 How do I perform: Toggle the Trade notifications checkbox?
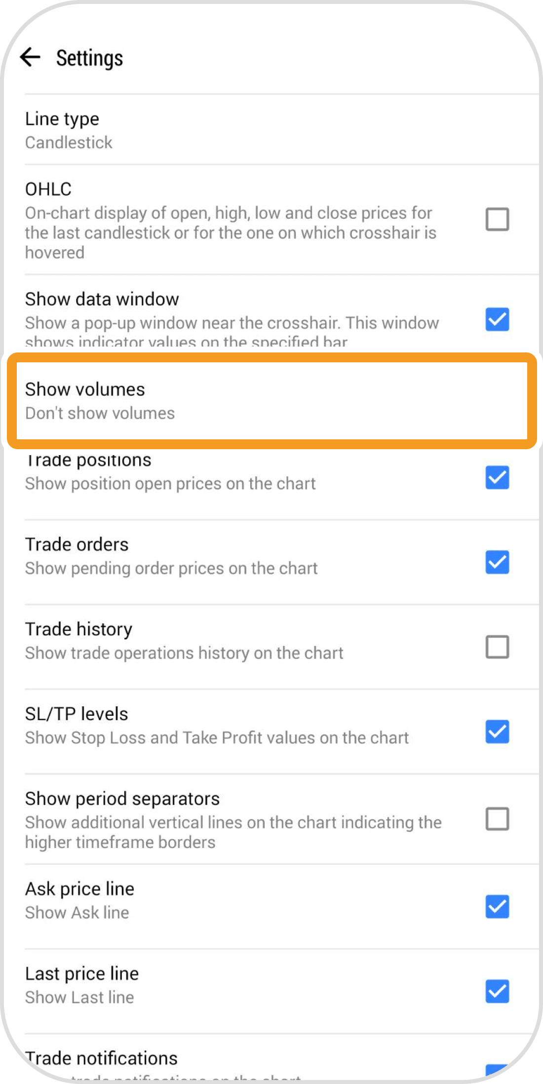click(x=497, y=1070)
